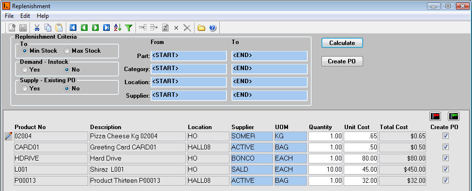Click supplier SALD cell

252,169
